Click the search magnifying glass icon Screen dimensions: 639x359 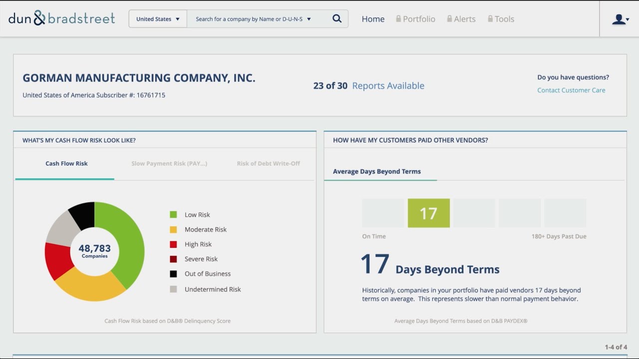pyautogui.click(x=337, y=19)
